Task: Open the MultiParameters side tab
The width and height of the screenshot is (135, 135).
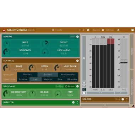Action: tap(132, 87)
